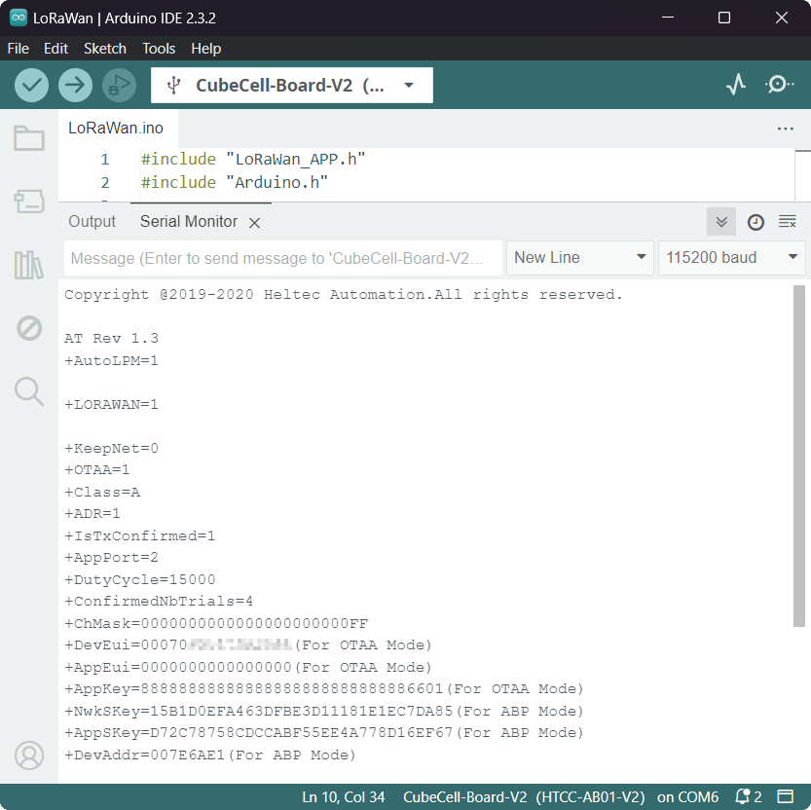The height and width of the screenshot is (810, 811).
Task: Toggle timestamp display in Serial Monitor
Action: tap(756, 222)
